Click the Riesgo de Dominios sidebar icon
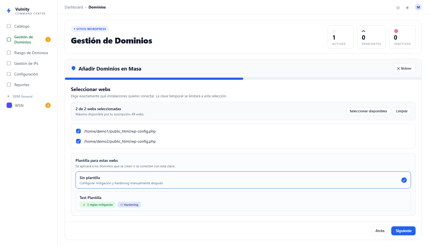This screenshot has height=246, width=429. [9, 53]
